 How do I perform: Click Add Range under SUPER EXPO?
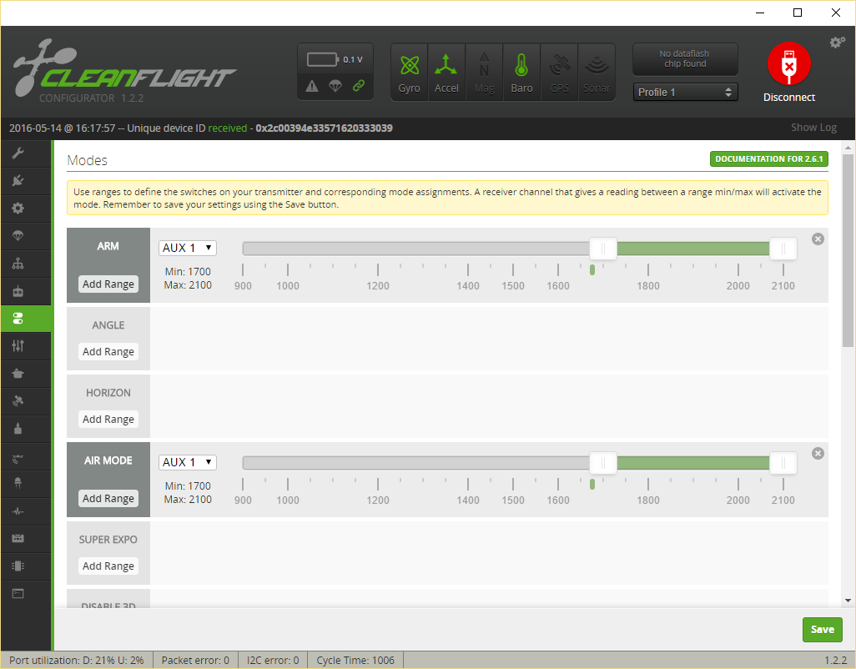[108, 566]
